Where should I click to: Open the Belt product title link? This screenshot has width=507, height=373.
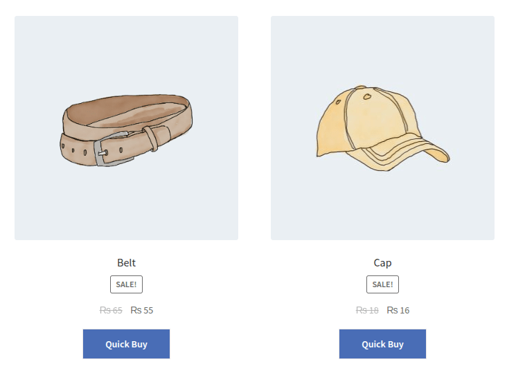pos(126,263)
